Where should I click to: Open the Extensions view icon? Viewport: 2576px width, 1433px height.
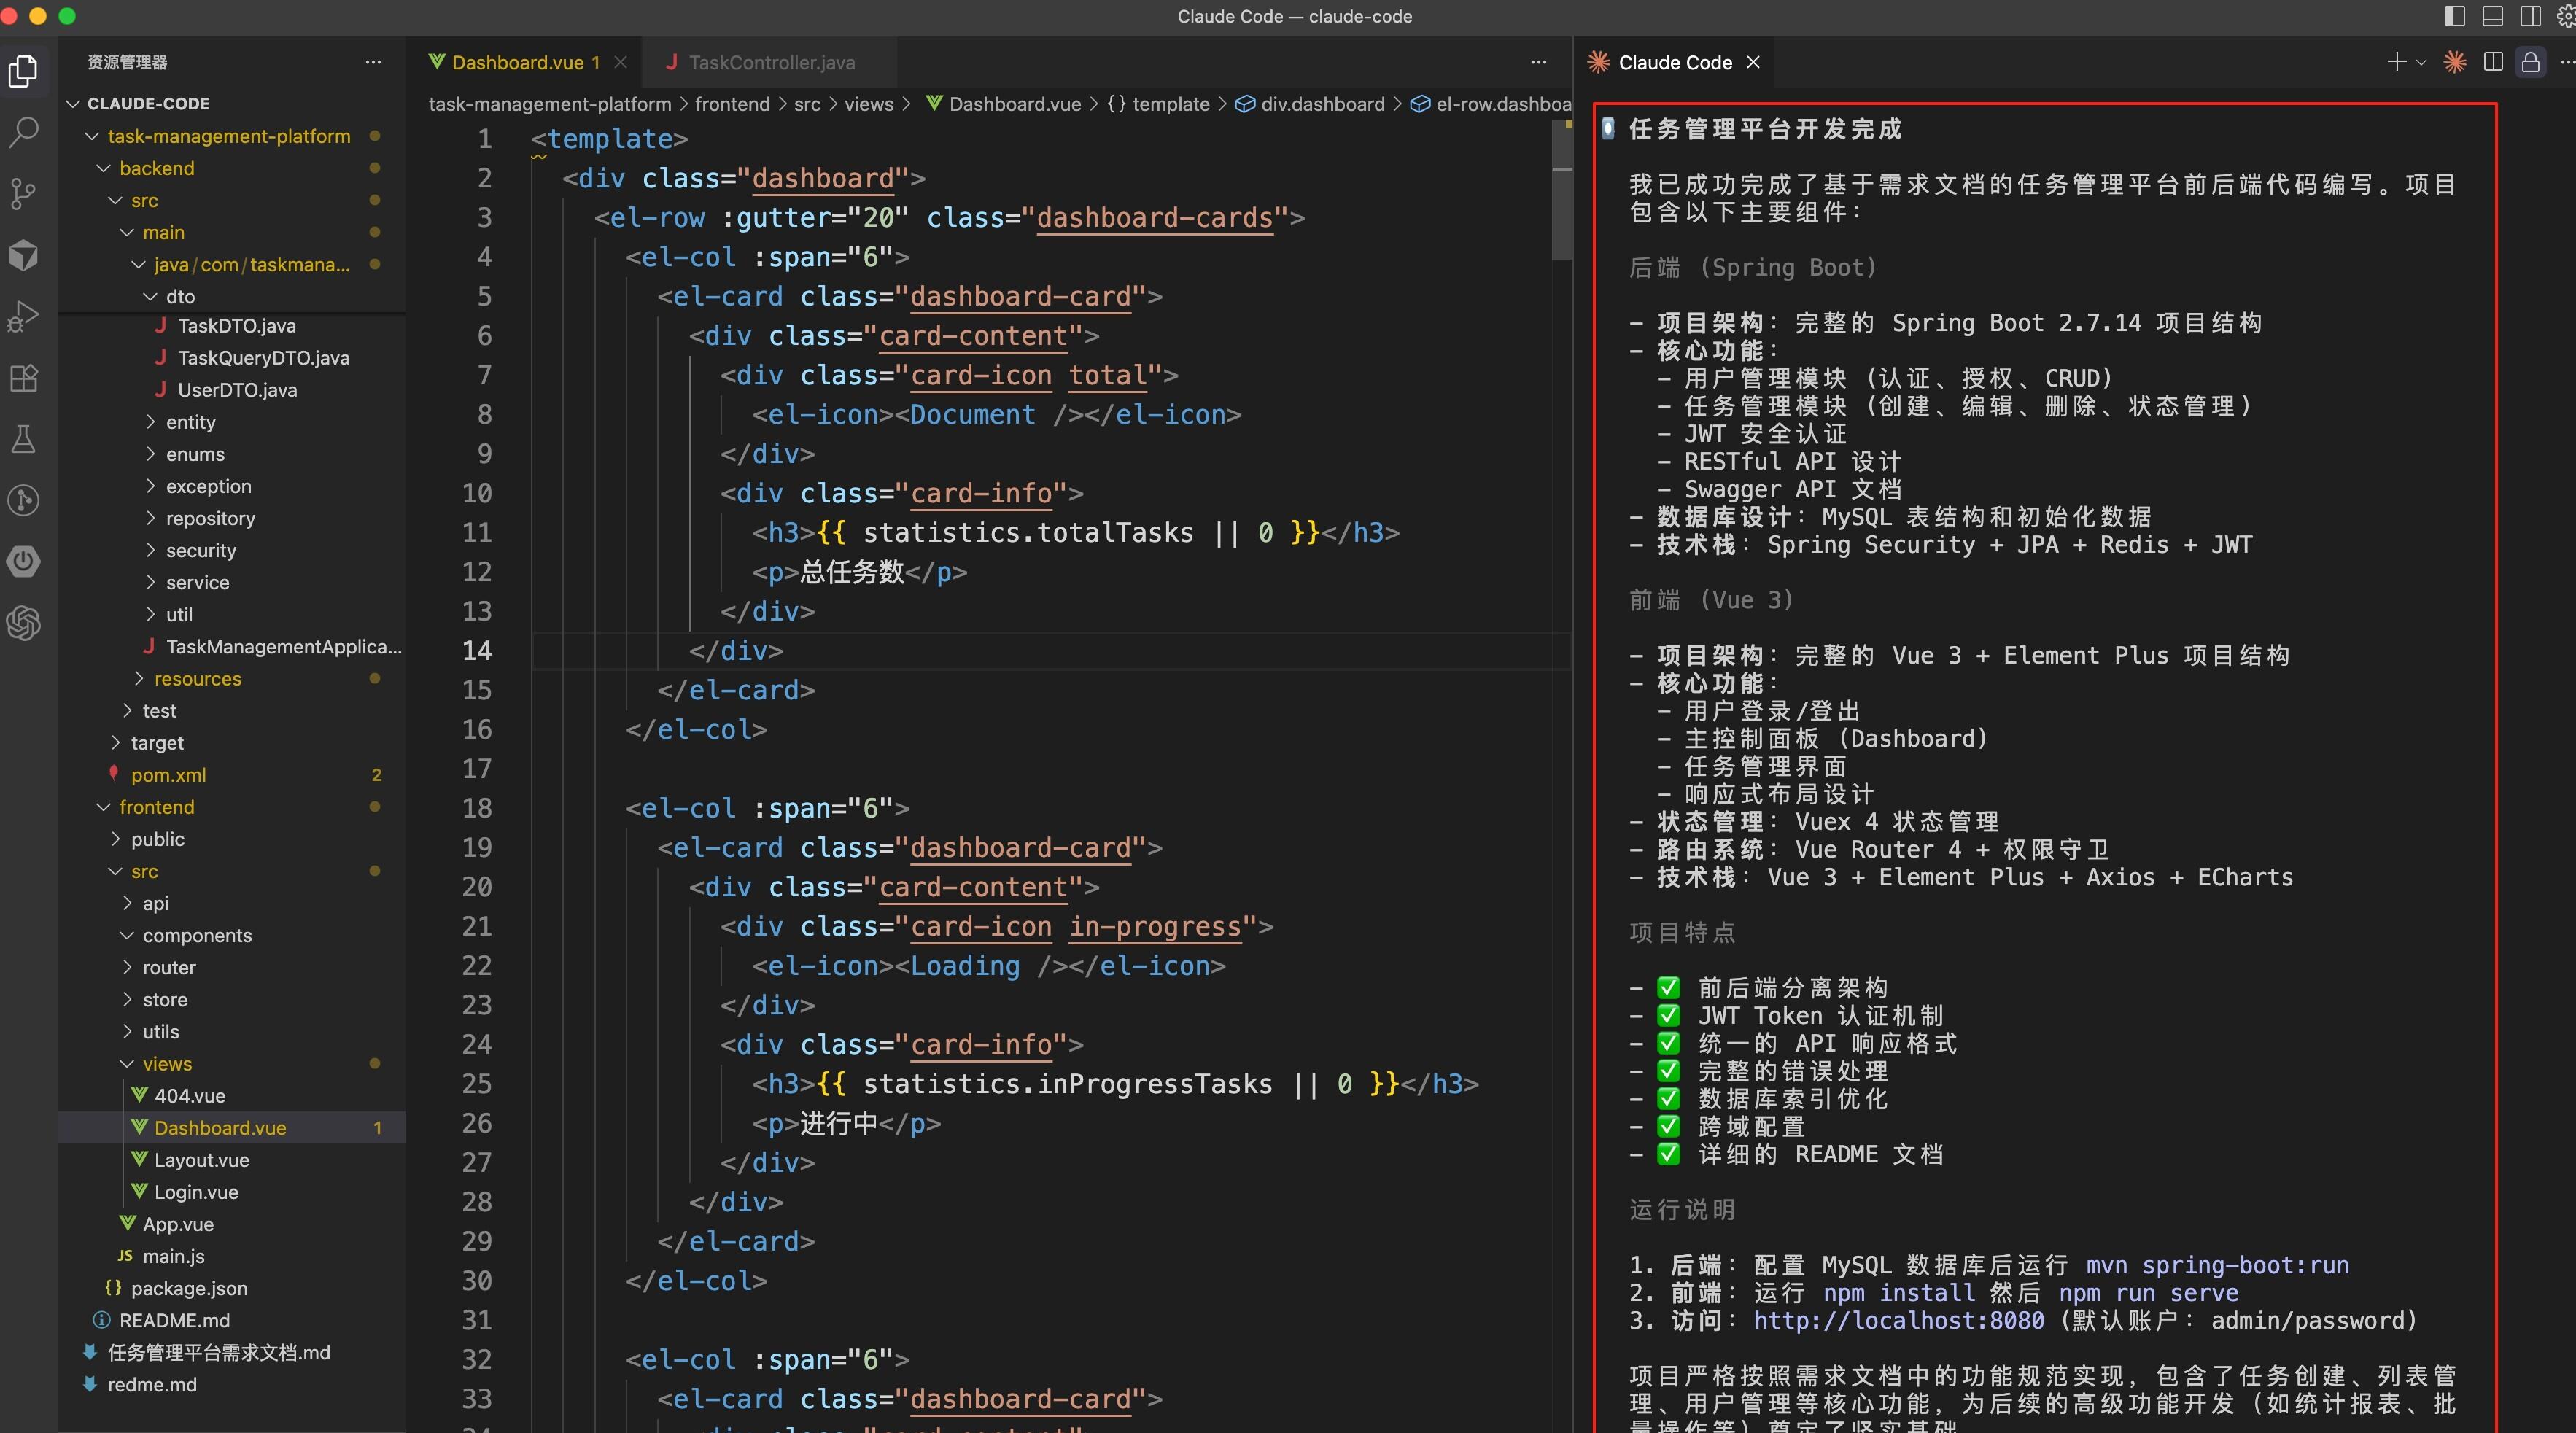pos(24,378)
